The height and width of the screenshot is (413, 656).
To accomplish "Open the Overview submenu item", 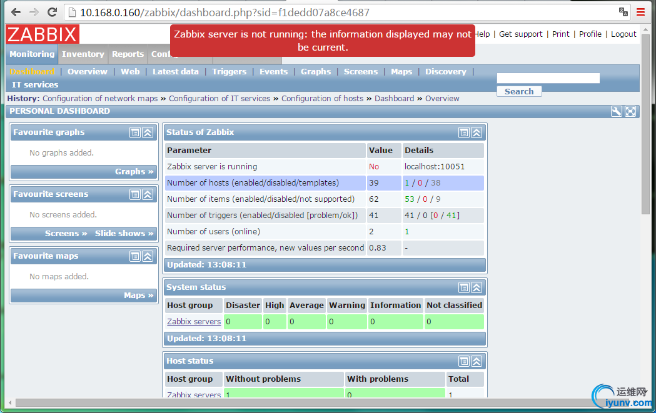I will pos(88,71).
